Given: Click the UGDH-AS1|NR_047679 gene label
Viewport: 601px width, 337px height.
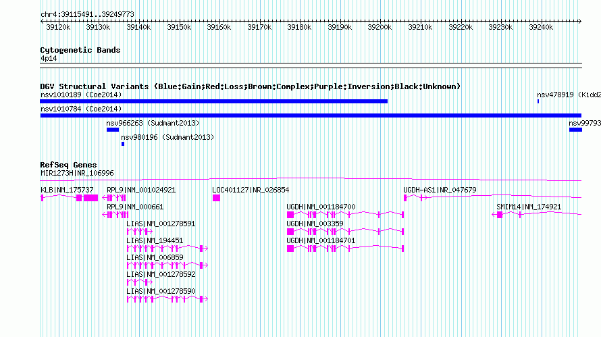Looking at the screenshot, I should point(440,190).
